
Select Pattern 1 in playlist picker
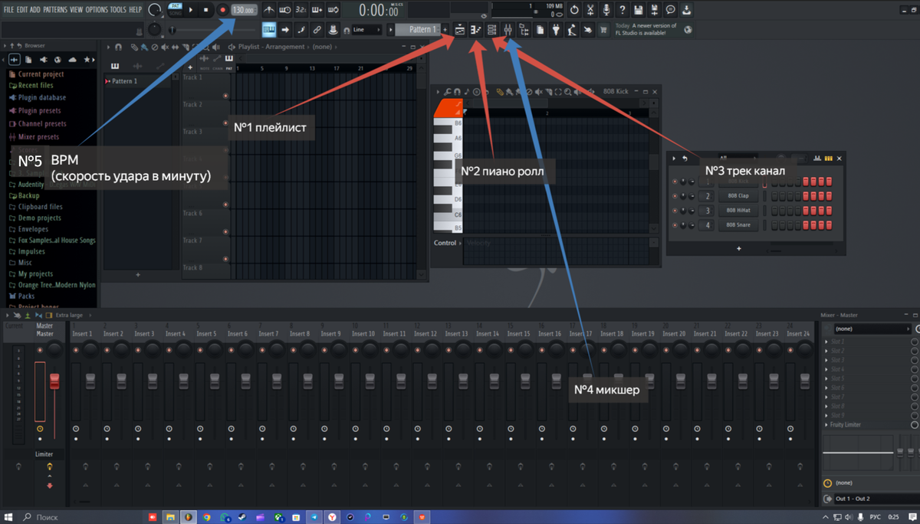[136, 81]
